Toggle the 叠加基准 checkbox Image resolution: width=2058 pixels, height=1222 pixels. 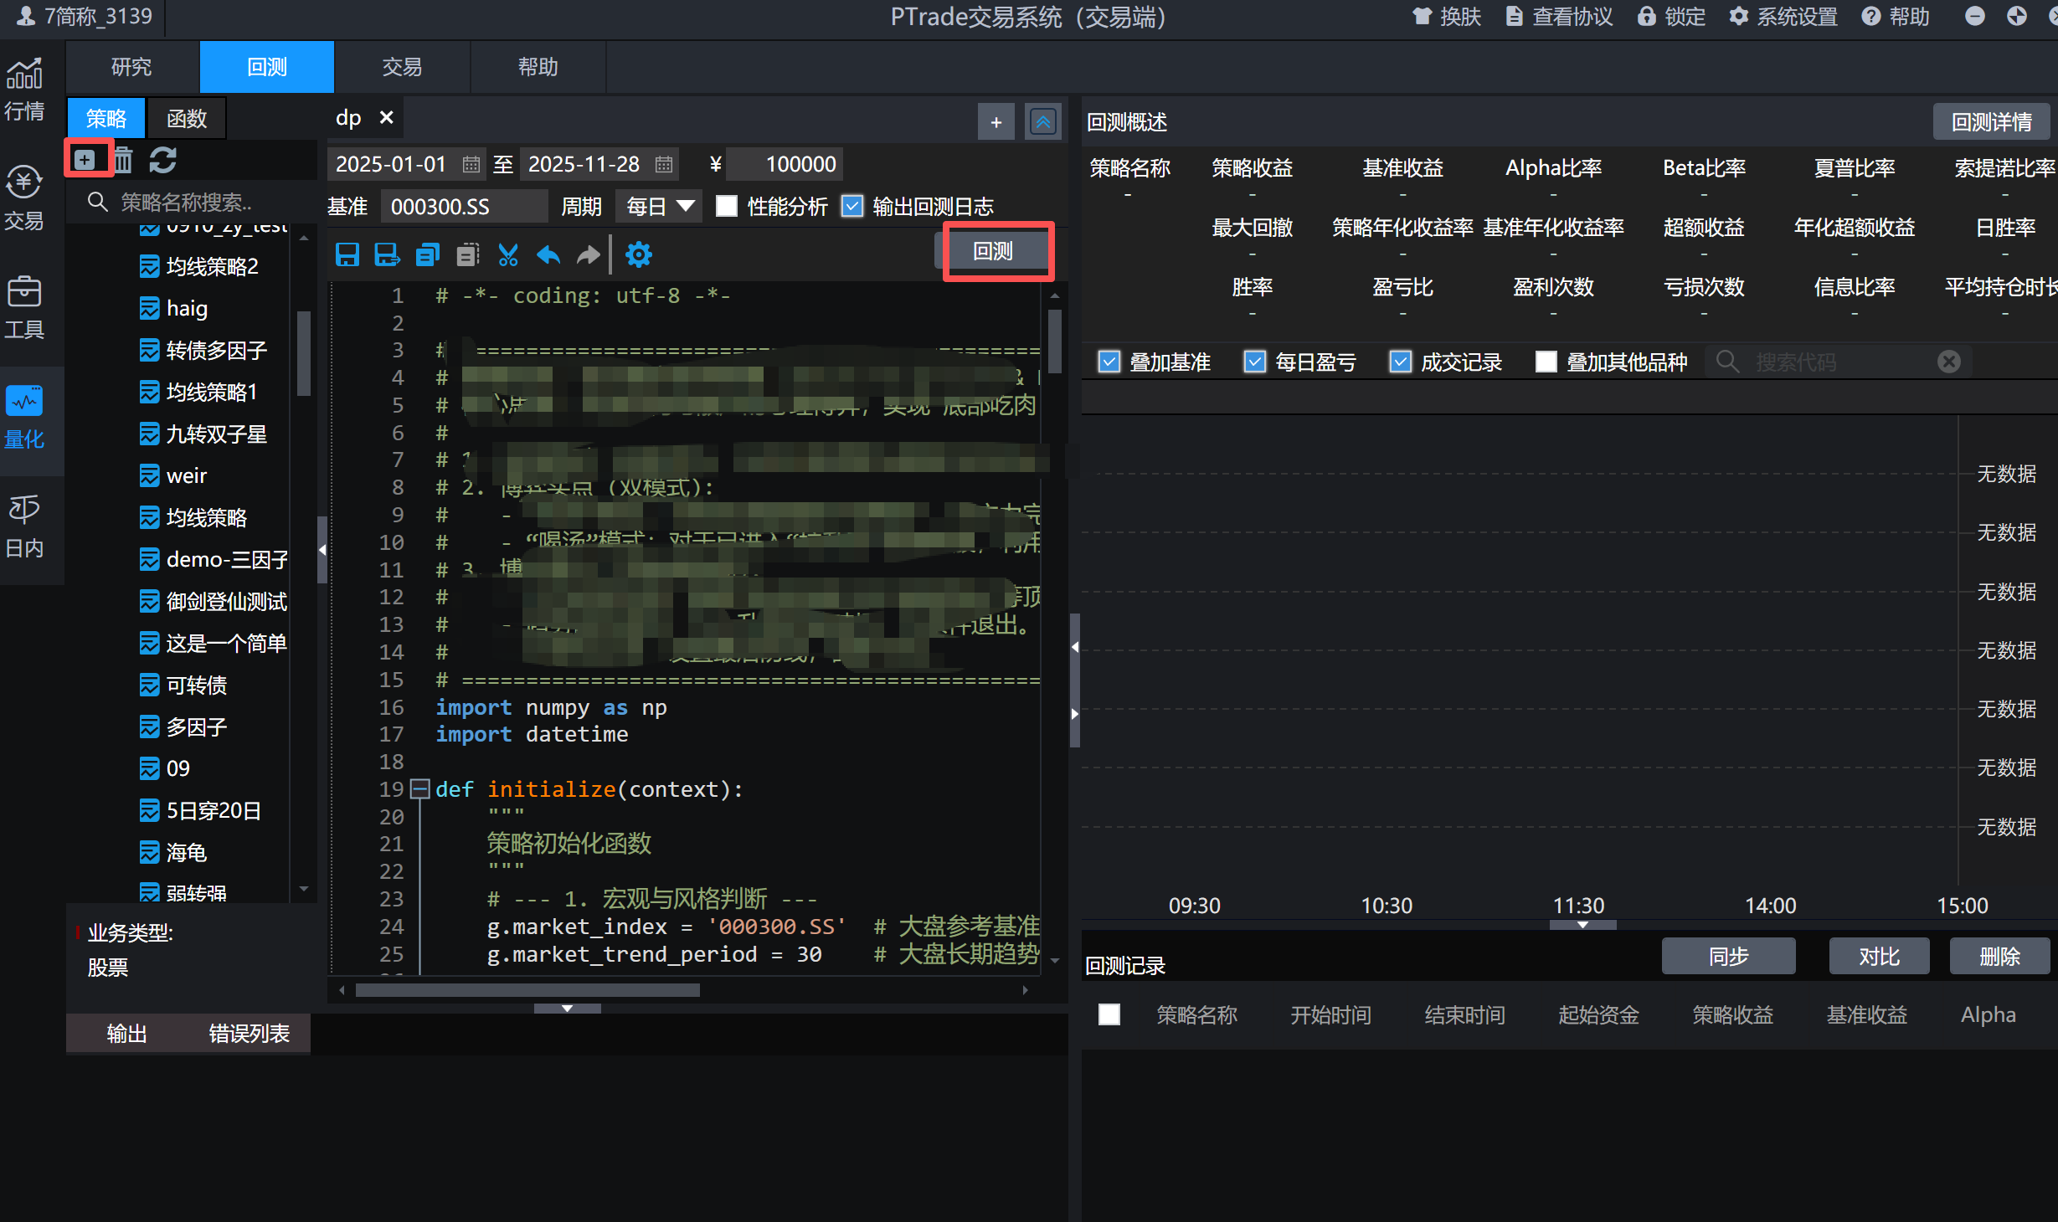pyautogui.click(x=1109, y=362)
